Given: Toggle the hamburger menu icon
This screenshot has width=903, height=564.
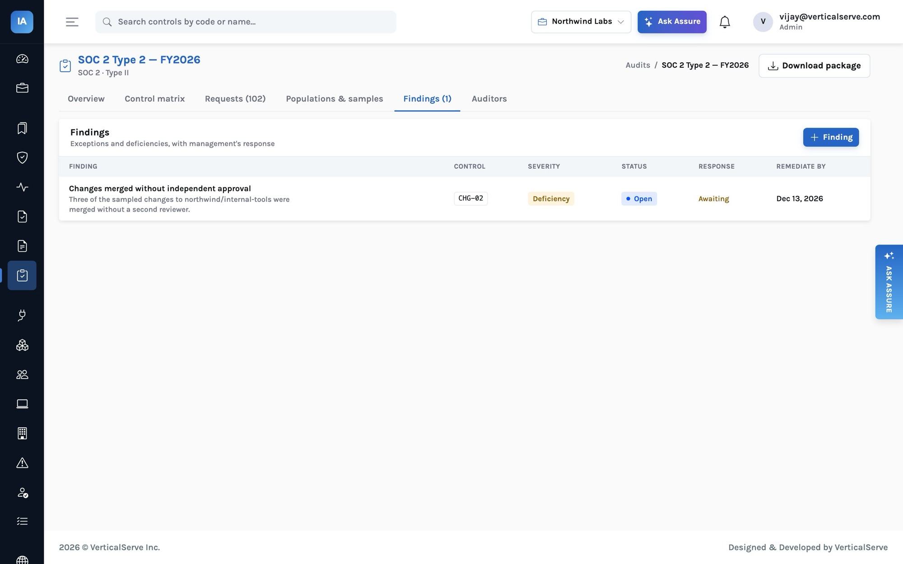Looking at the screenshot, I should tap(72, 22).
